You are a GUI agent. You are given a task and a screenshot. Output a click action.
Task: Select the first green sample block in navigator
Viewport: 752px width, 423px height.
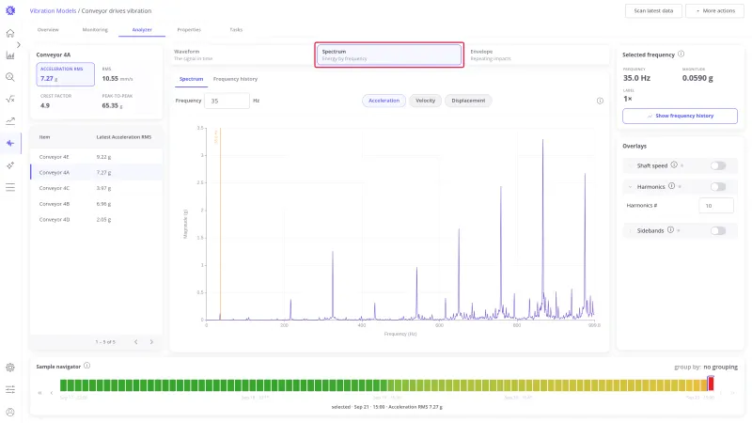tap(63, 384)
